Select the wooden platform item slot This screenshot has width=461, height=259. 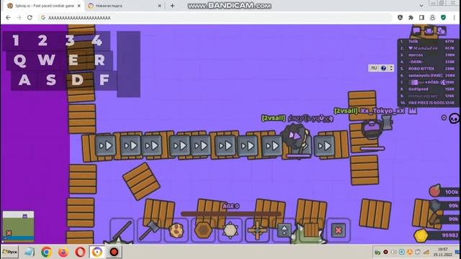pos(311,230)
